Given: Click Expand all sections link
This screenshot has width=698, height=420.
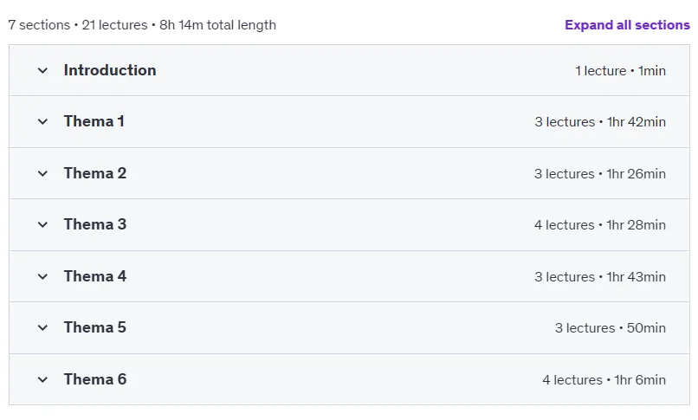Looking at the screenshot, I should 627,25.
